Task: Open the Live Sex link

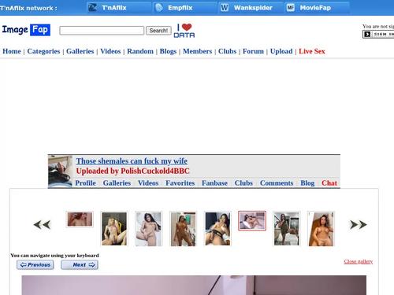Action: [312, 51]
